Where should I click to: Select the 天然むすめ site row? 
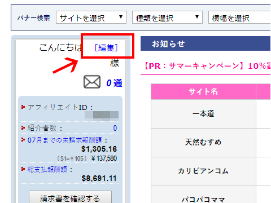click(x=203, y=143)
